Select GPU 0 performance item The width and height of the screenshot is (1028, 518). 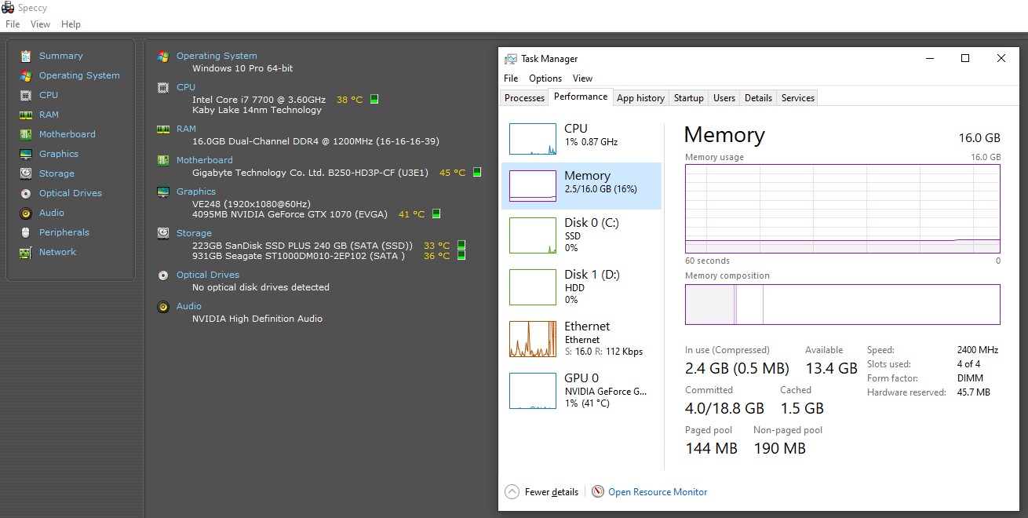581,390
